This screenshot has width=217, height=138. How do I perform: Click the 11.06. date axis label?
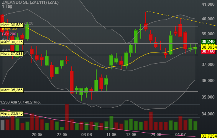(x=112, y=135)
